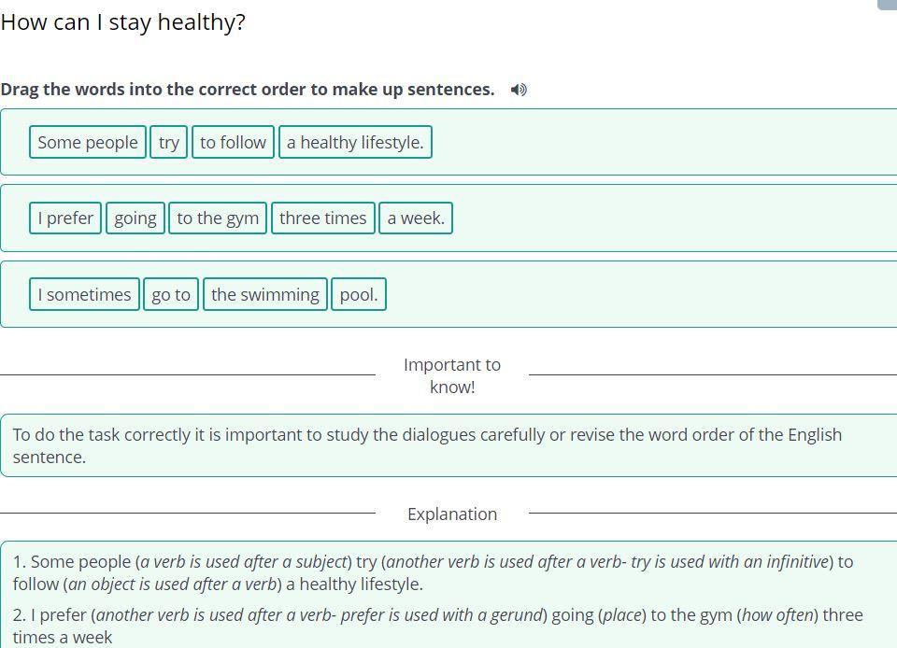This screenshot has width=897, height=648.
Task: Select the 'try' word tile
Action: coord(169,143)
